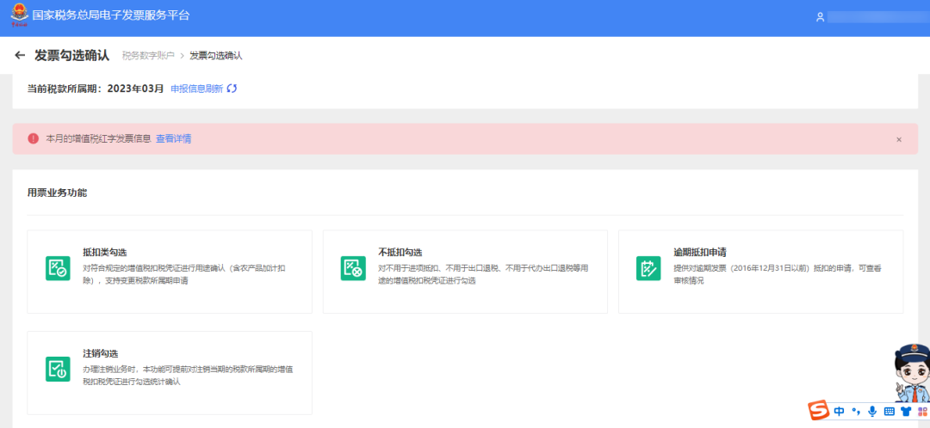Click the 不抵扣勾选 green icon

(x=354, y=268)
